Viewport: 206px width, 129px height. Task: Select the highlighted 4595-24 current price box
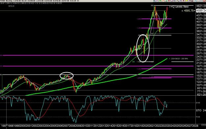[x=201, y=11]
